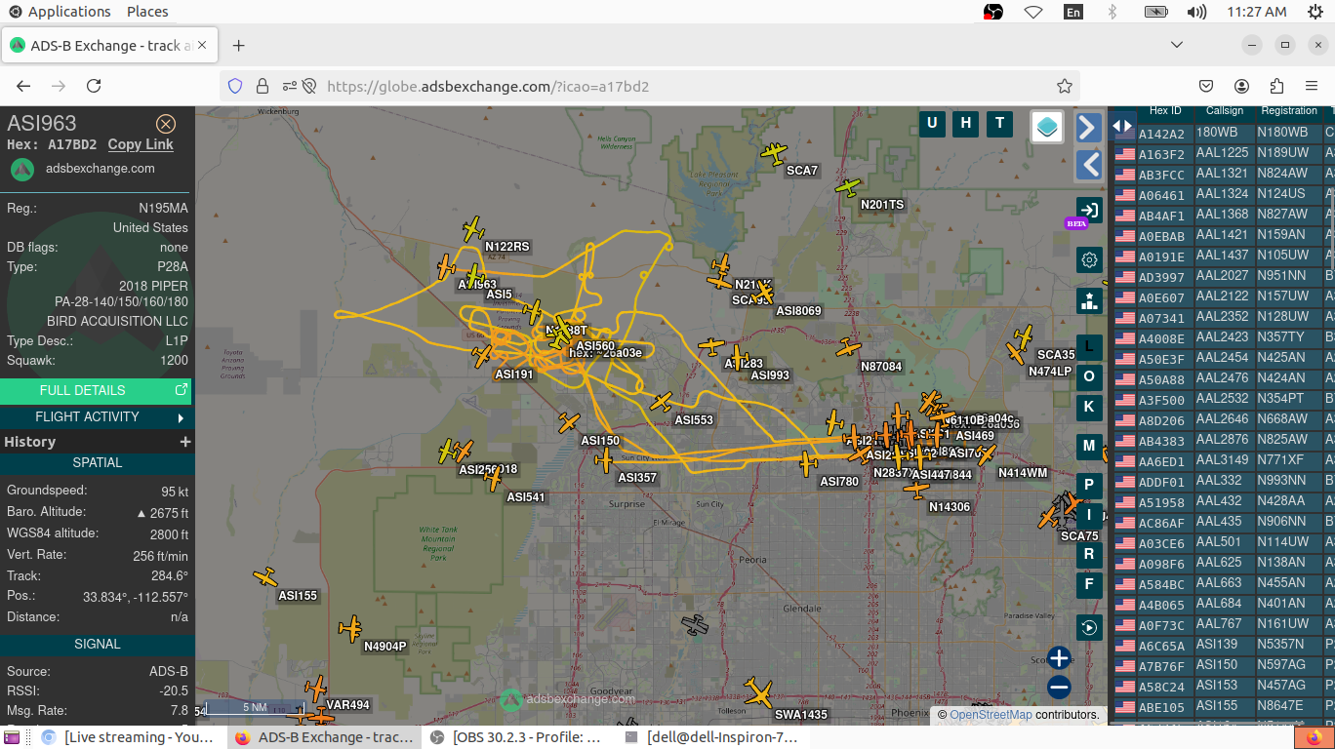Viewport: 1335px width, 749px height.
Task: Go back to the previous page
Action: click(x=23, y=86)
